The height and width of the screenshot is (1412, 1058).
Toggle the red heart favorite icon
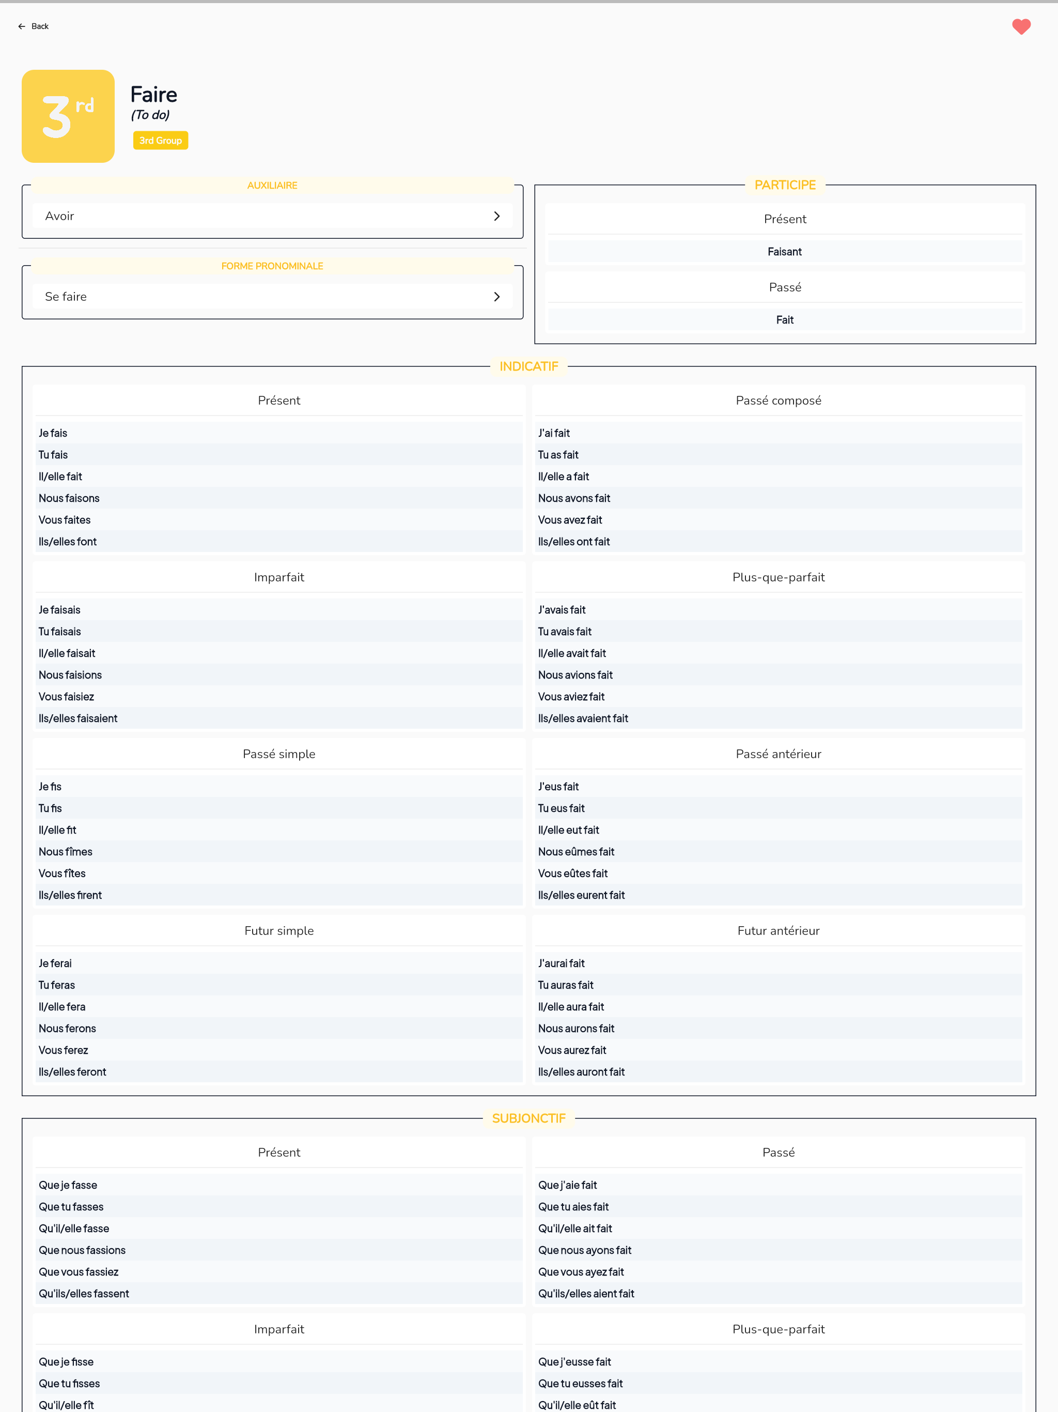[1021, 26]
